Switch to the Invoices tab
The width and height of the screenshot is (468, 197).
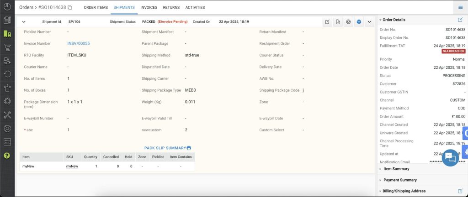(x=149, y=8)
